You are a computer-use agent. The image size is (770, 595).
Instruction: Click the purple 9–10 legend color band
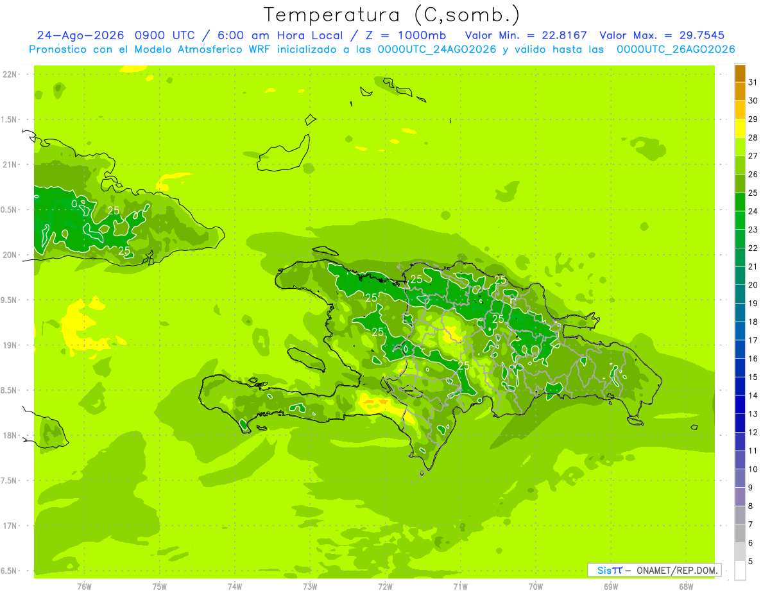pyautogui.click(x=740, y=479)
